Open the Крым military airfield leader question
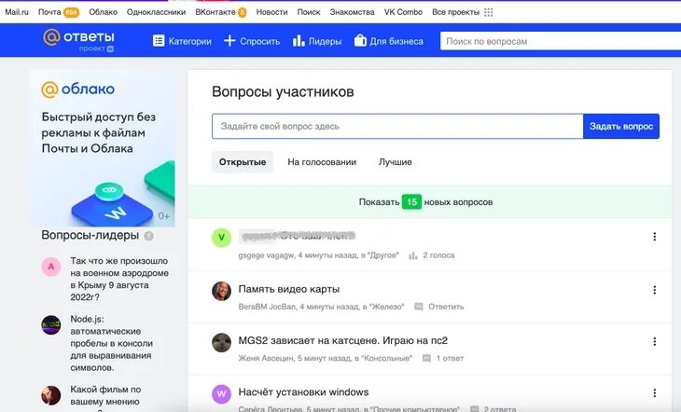The width and height of the screenshot is (681, 412). click(119, 279)
